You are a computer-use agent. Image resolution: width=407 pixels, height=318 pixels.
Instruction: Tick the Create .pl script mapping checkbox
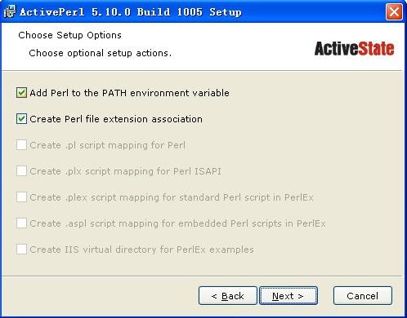click(21, 145)
